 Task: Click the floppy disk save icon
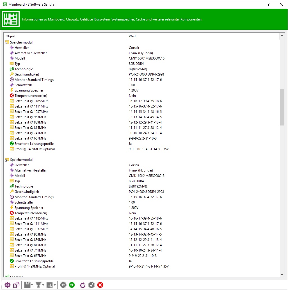[27, 285]
